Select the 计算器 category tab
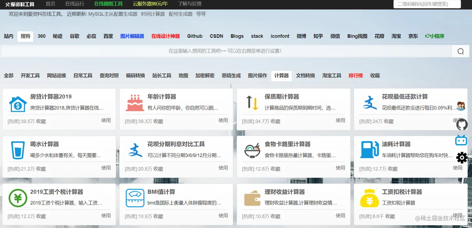 click(282, 76)
